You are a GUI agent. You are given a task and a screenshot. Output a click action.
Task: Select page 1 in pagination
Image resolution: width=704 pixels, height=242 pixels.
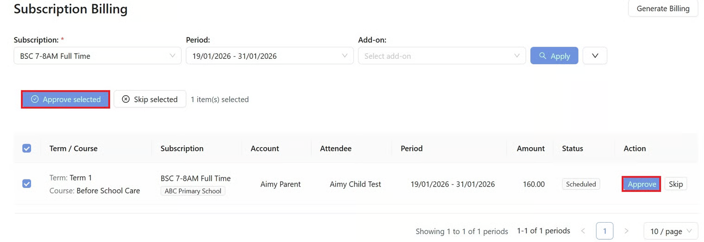coord(604,231)
